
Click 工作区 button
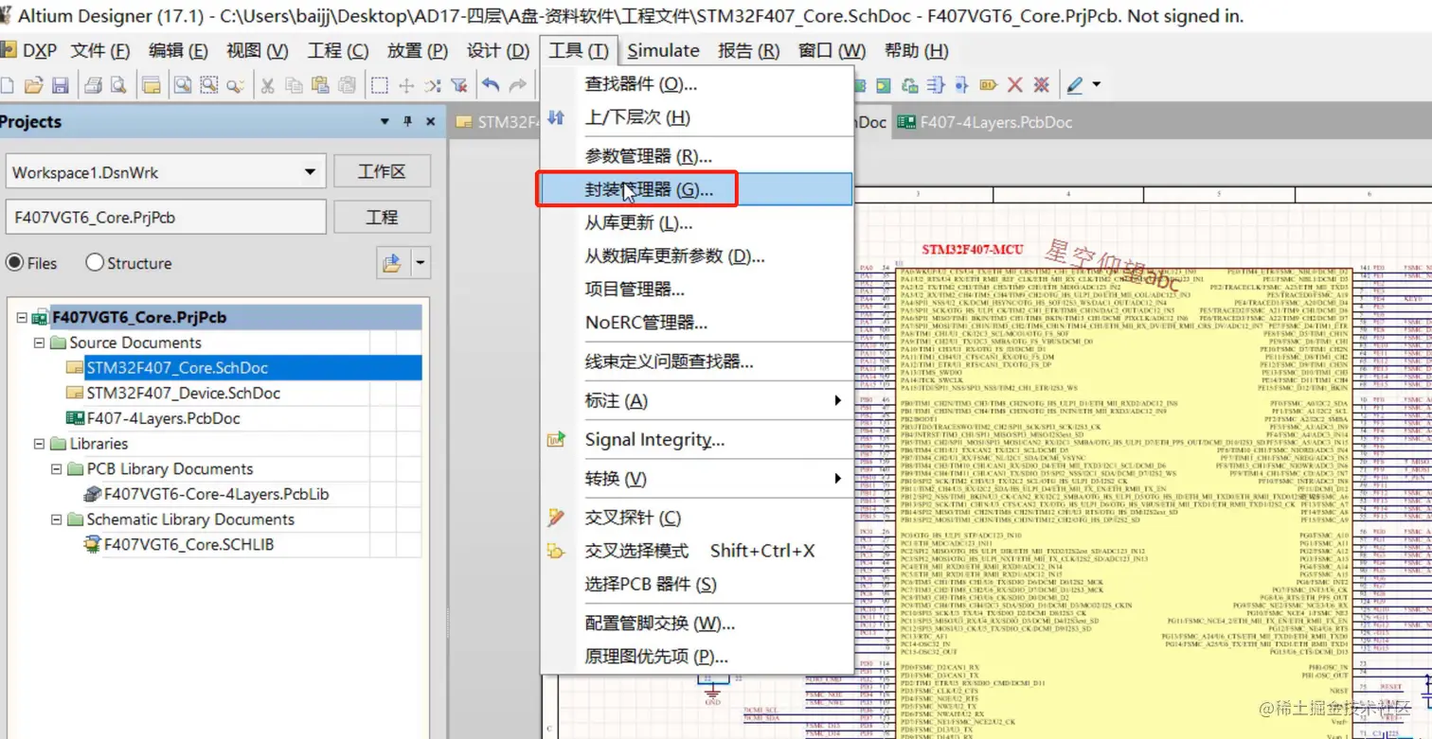tap(382, 171)
